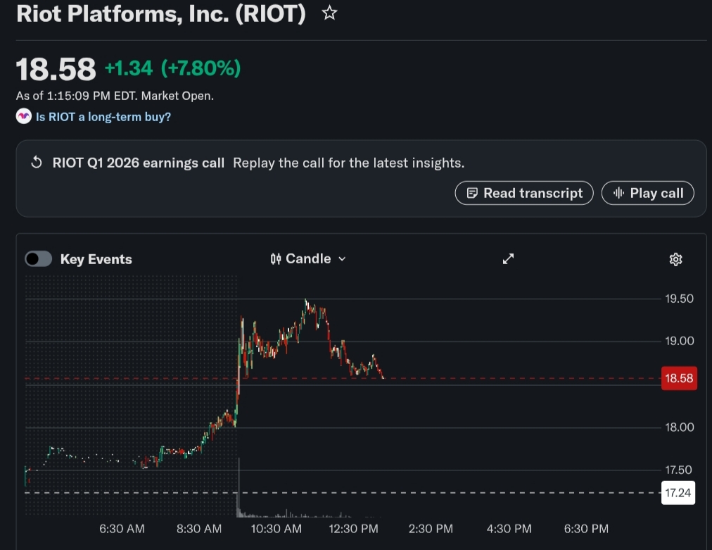Click the '17.50' price axis label
The height and width of the screenshot is (550, 712).
point(680,470)
